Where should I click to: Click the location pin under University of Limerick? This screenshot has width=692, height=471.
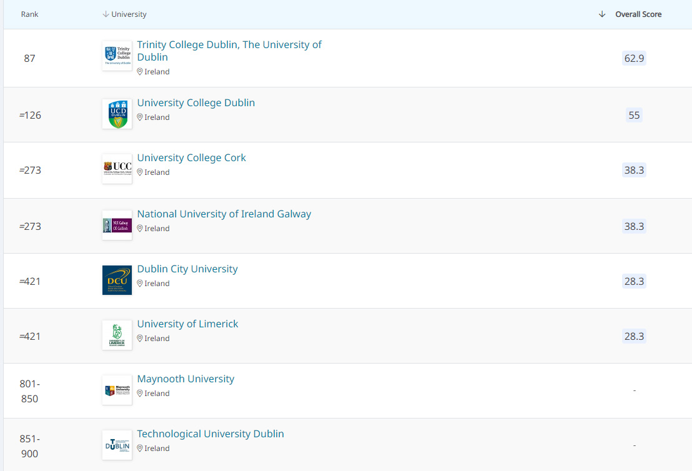[x=140, y=338]
